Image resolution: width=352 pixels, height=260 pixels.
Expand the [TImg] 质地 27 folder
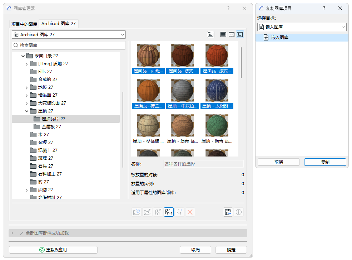[x=26, y=64]
